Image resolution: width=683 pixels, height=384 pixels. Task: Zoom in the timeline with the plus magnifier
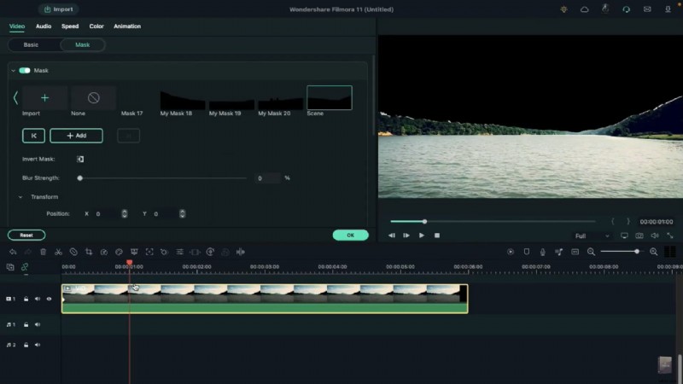(653, 252)
